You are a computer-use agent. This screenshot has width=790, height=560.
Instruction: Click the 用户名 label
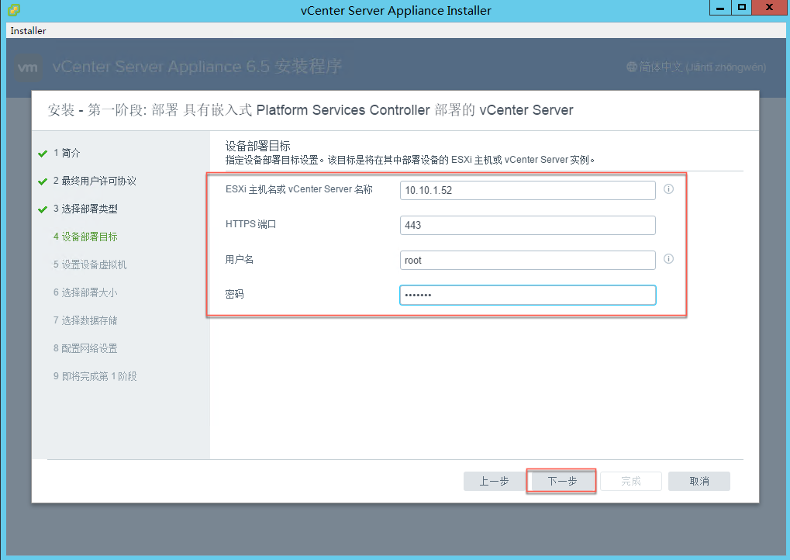coord(239,259)
